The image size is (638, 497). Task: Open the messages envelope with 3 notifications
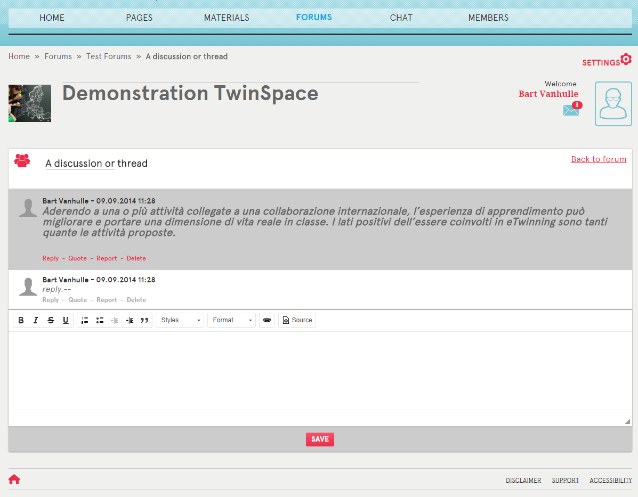coord(572,109)
